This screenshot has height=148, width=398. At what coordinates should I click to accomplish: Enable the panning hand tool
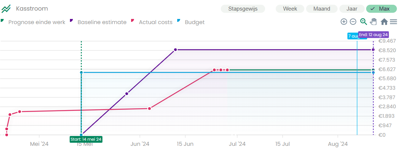[x=373, y=22]
